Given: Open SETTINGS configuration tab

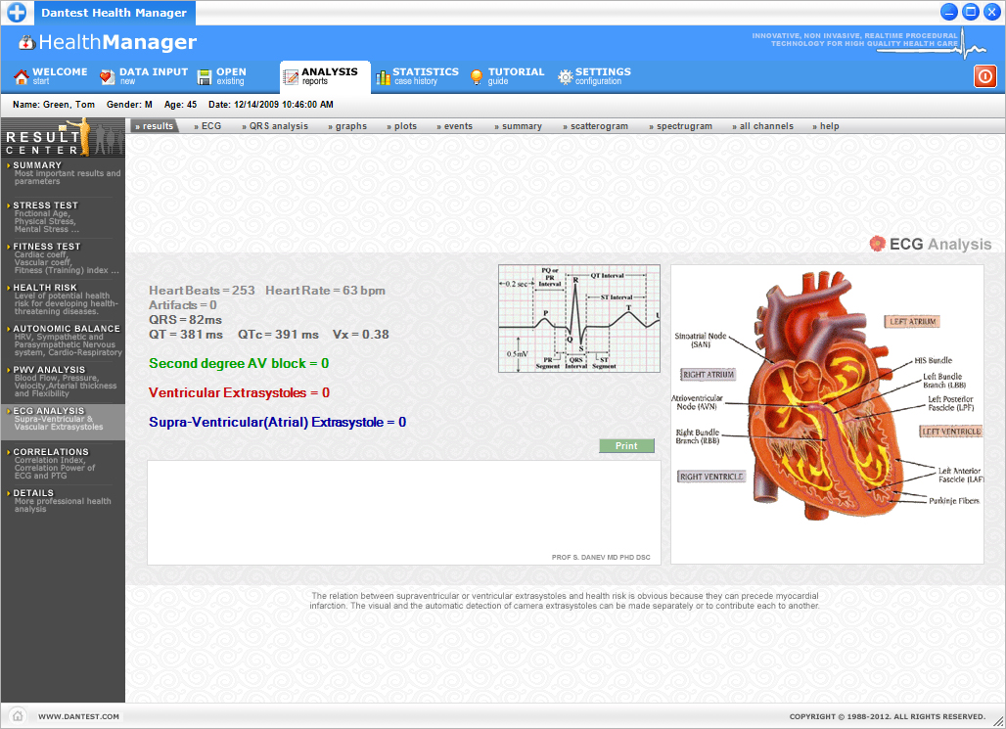Looking at the screenshot, I should pyautogui.click(x=594, y=76).
